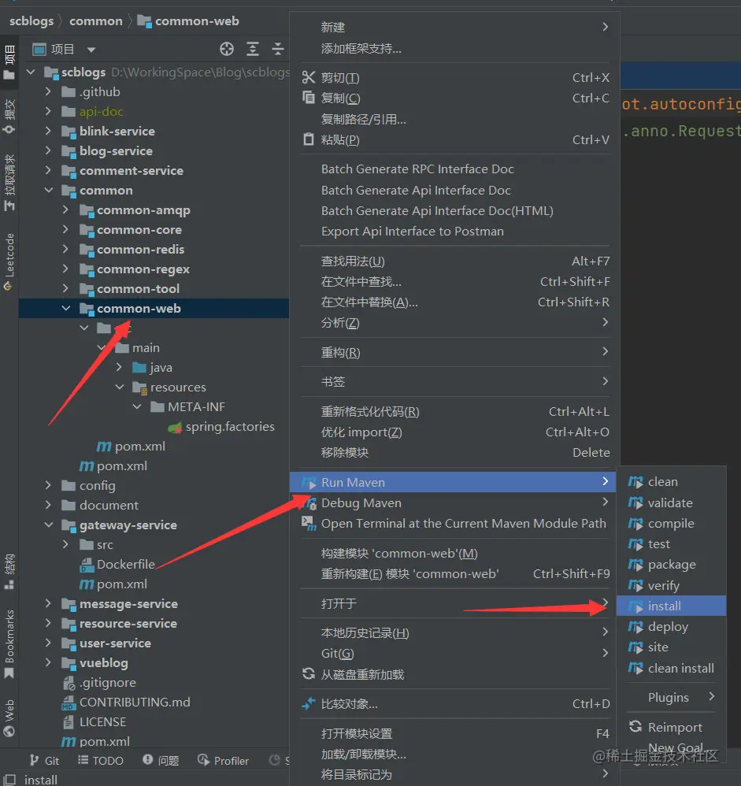This screenshot has width=741, height=786.
Task: Expand the vueblog folder
Action: click(x=48, y=662)
